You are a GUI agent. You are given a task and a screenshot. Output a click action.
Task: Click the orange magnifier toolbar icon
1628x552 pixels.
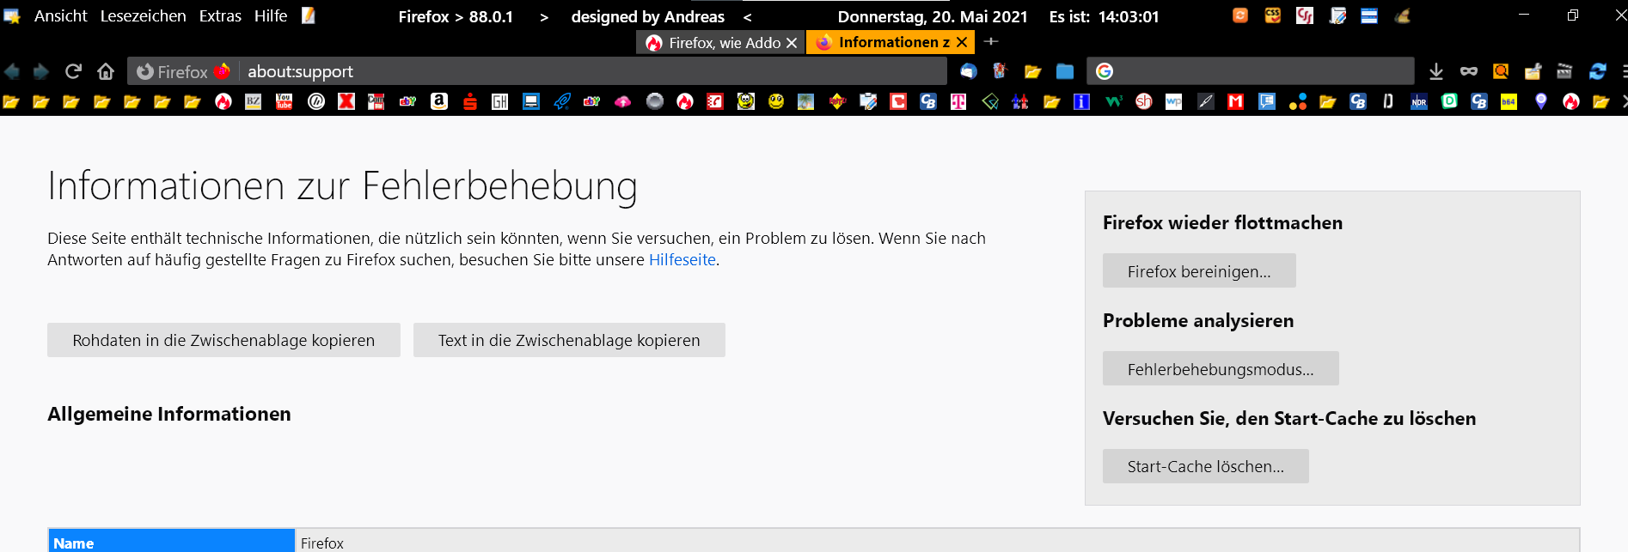tap(1501, 71)
